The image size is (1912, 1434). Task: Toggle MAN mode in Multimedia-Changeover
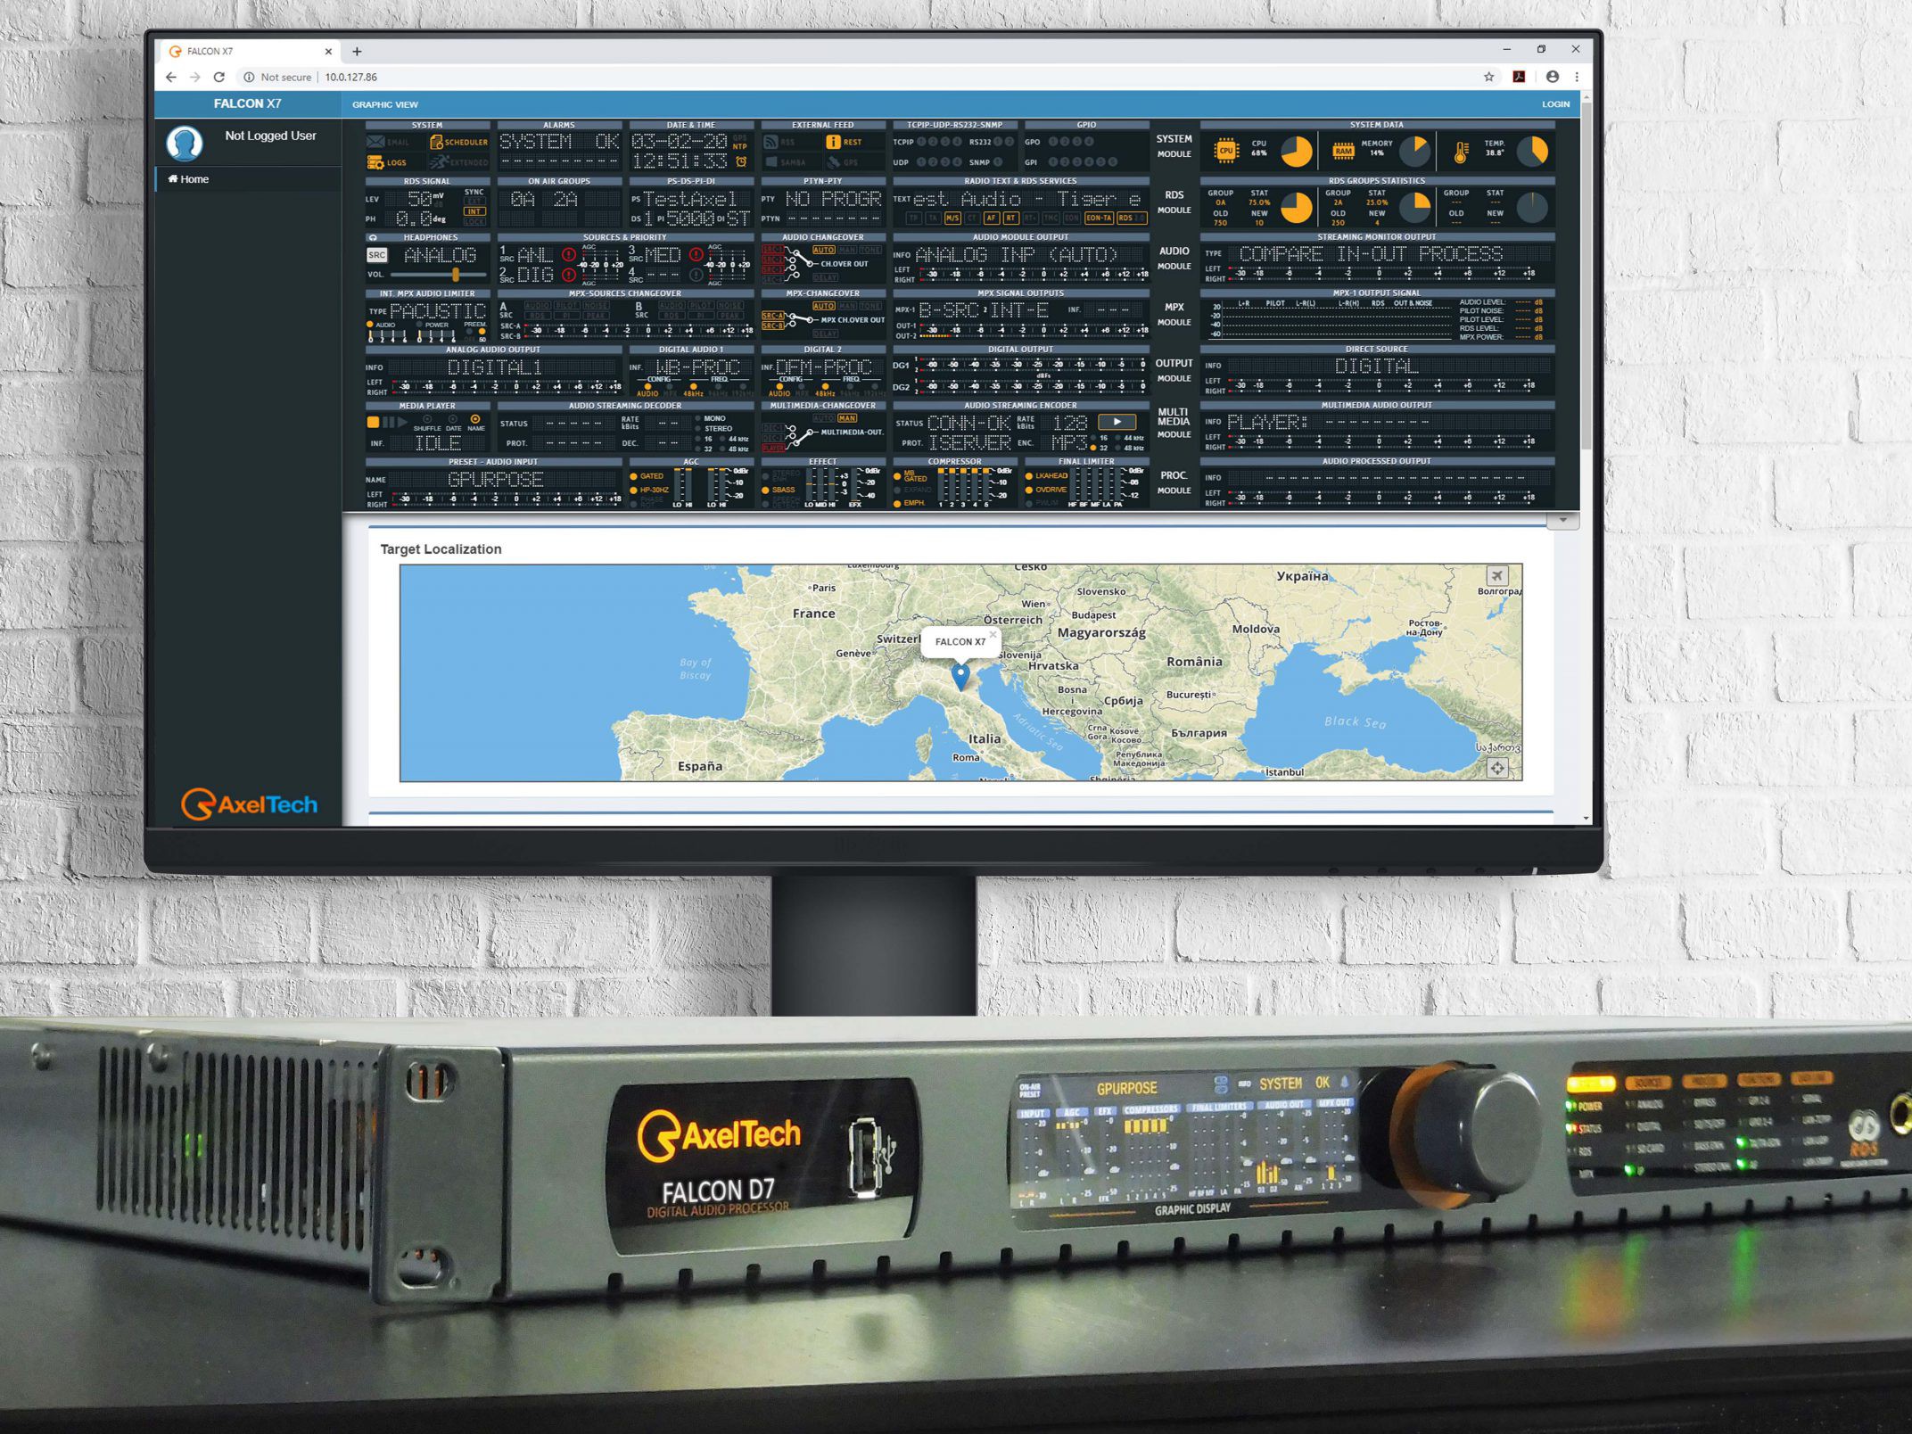846,418
